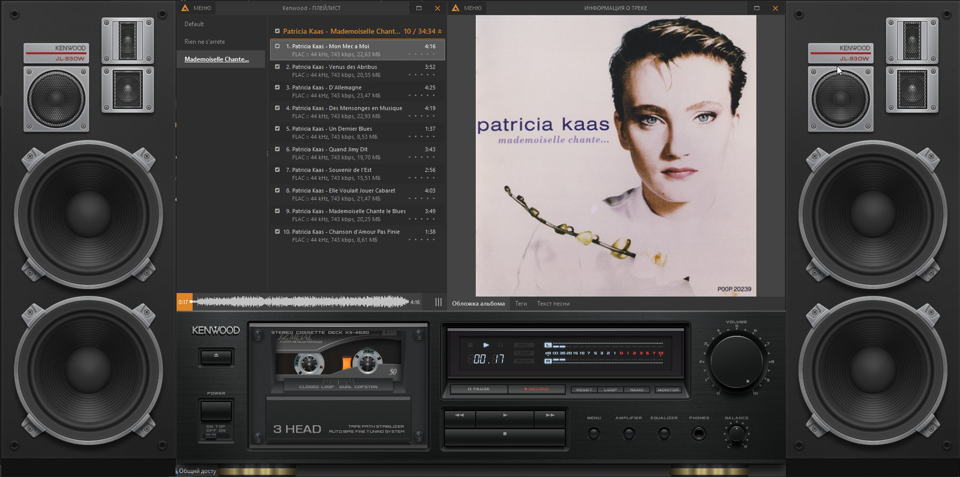Click rating dots of Chanson d'Amour Pas Finie
Screen dimensions: 960x477
point(421,240)
